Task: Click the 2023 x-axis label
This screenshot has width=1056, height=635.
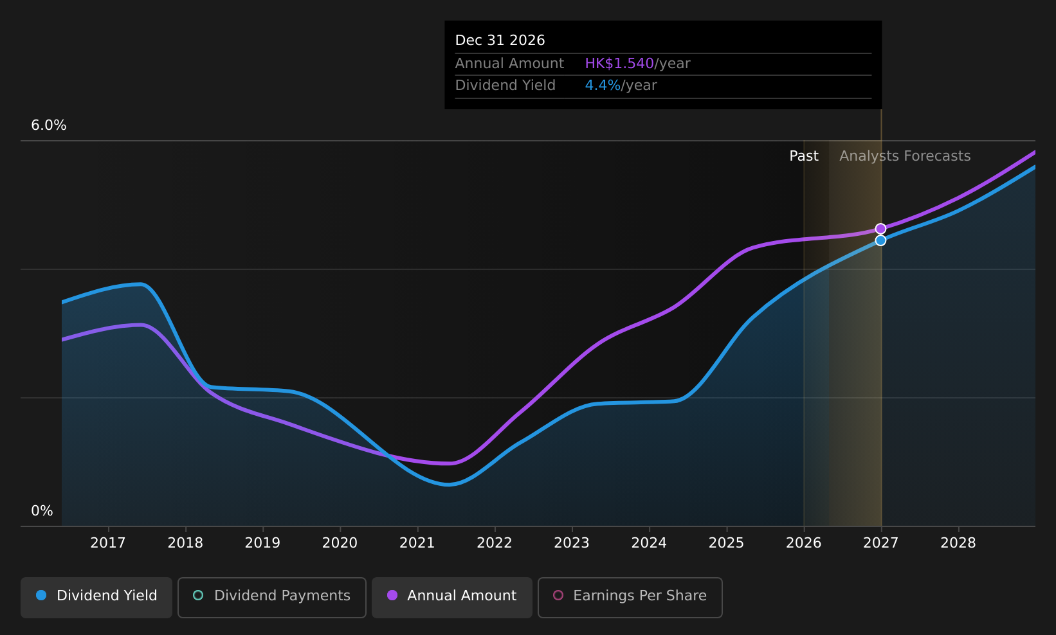Action: click(x=572, y=543)
